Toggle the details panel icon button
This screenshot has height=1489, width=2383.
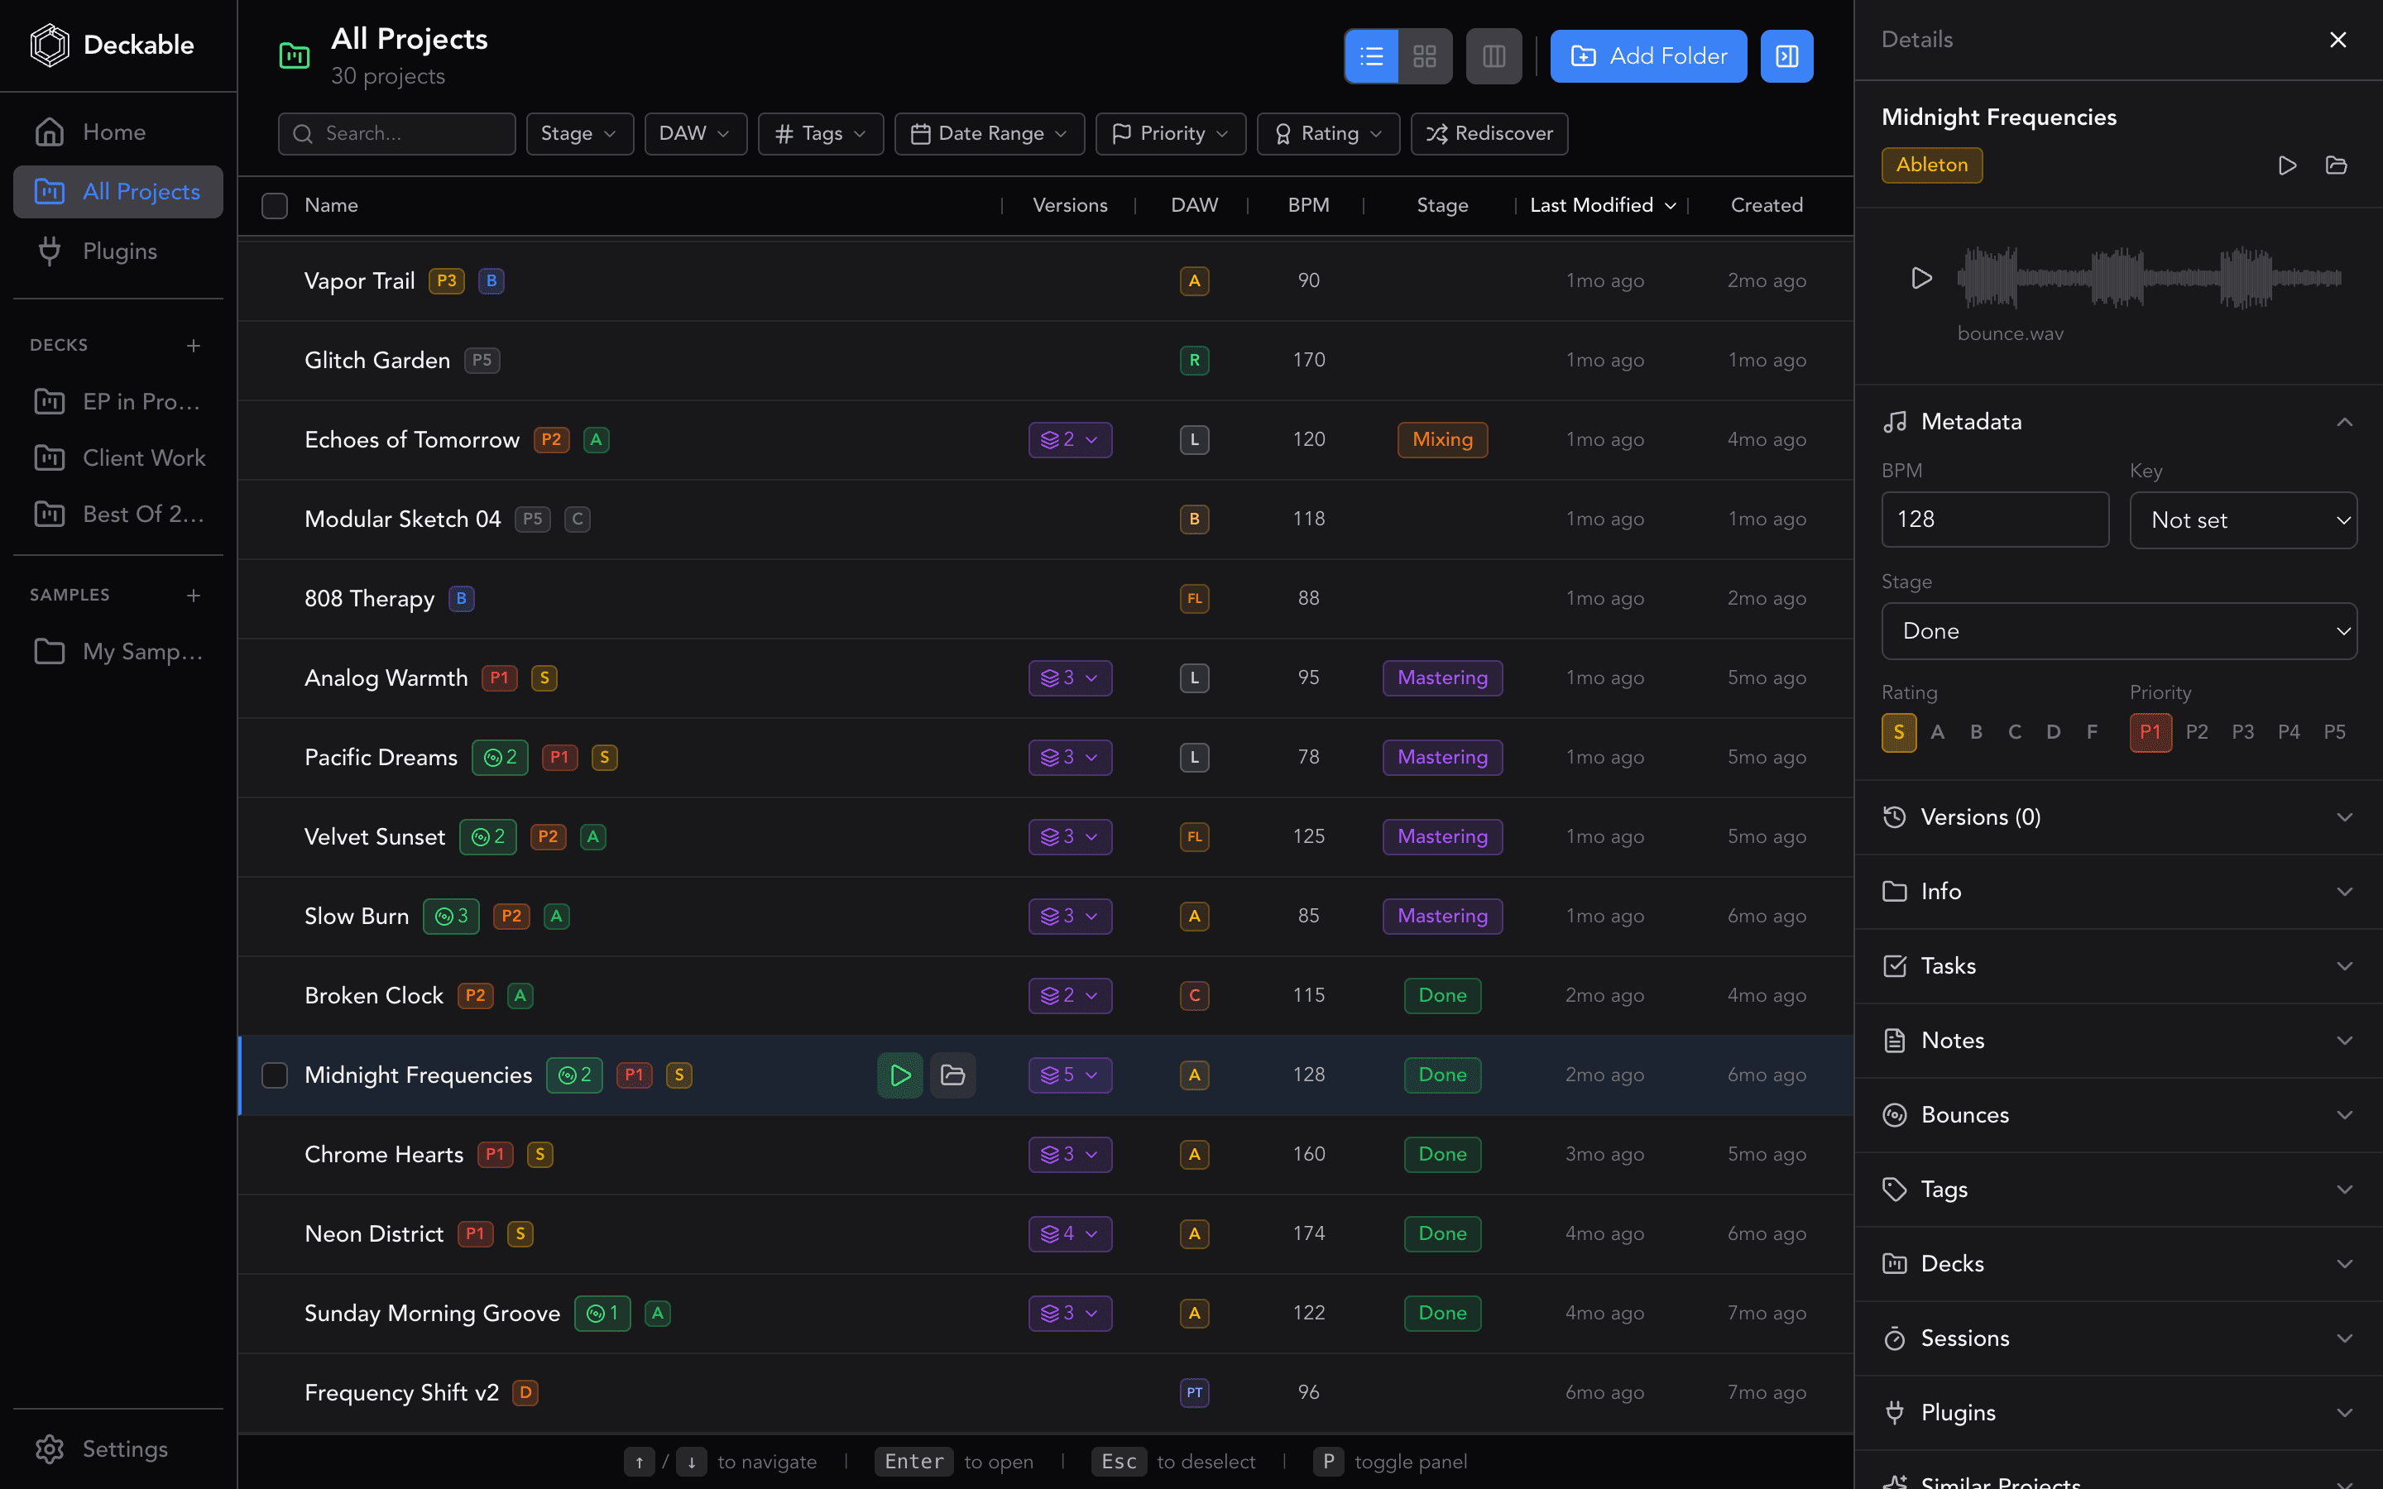click(1786, 56)
